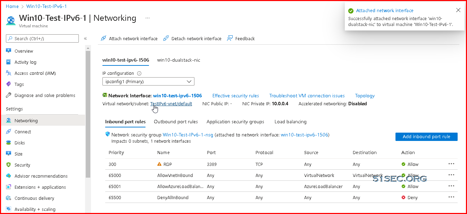Sort by the Source column header

(x=311, y=152)
